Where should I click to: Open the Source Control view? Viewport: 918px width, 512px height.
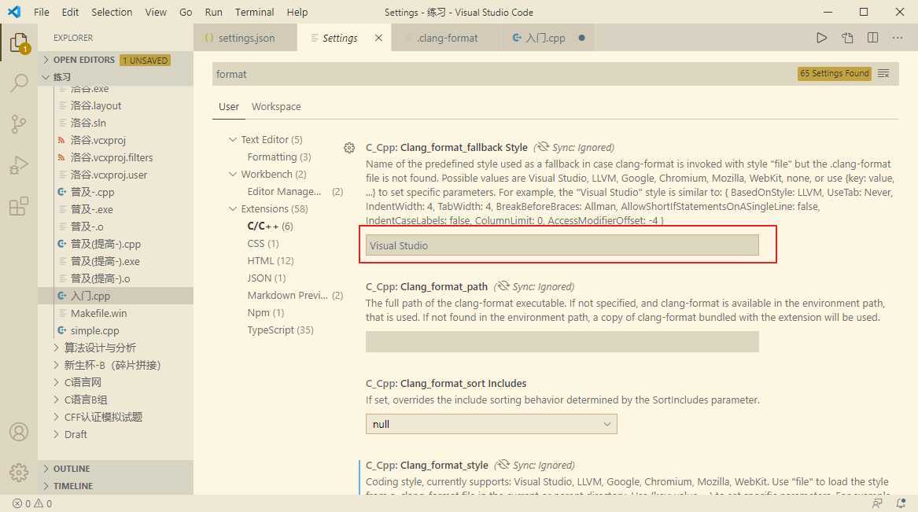[19, 124]
